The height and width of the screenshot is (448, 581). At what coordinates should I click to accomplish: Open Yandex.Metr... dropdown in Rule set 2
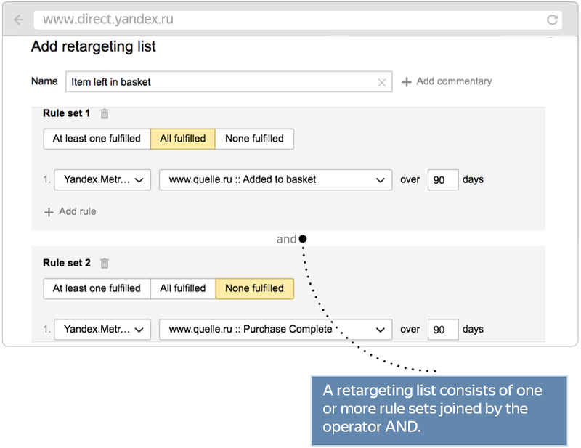tap(102, 330)
